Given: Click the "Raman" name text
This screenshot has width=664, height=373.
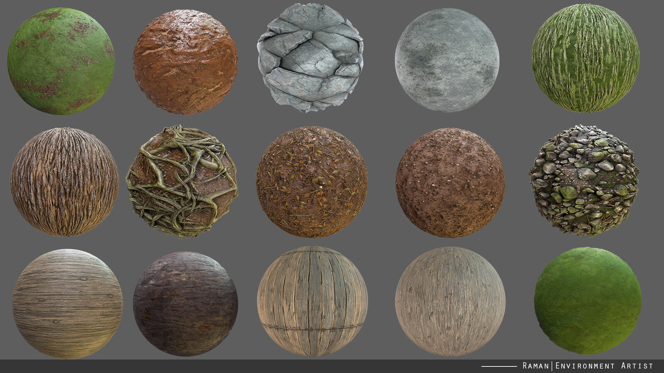Looking at the screenshot, I should [536, 366].
